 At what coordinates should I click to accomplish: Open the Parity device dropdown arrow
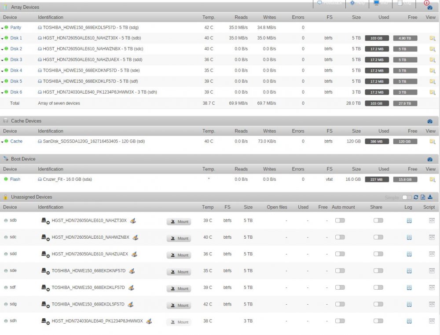2,28
